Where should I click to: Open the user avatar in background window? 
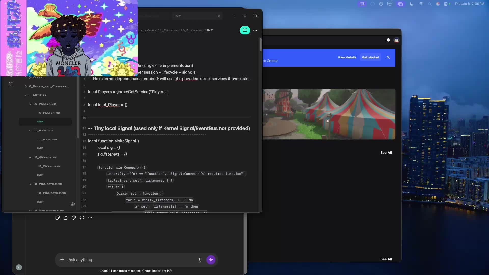coord(397,40)
